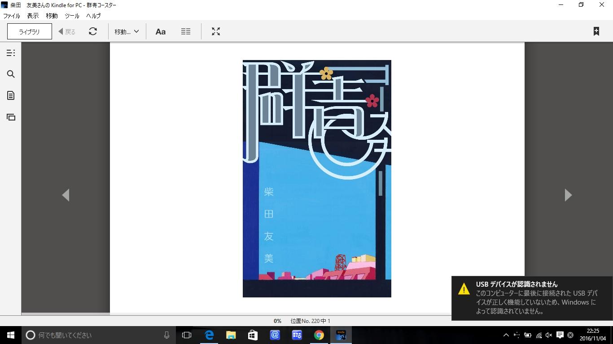
Task: Click the ライブラリ button
Action: coord(30,31)
